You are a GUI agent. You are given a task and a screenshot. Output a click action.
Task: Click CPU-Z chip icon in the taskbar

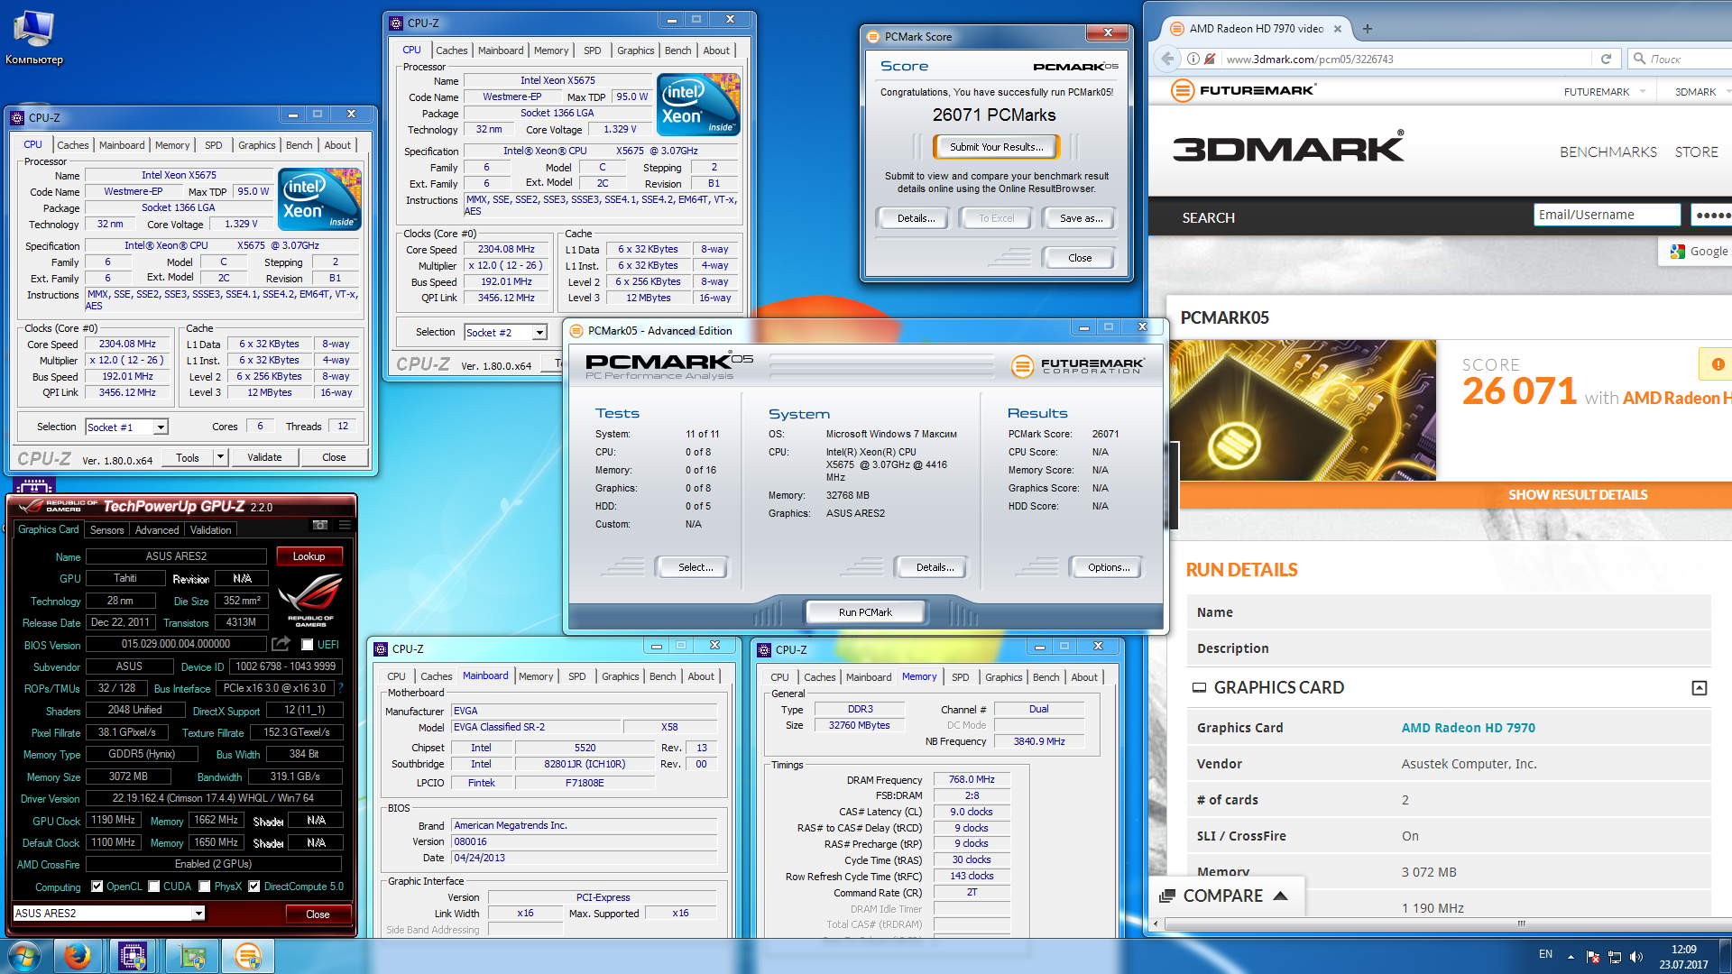point(133,956)
